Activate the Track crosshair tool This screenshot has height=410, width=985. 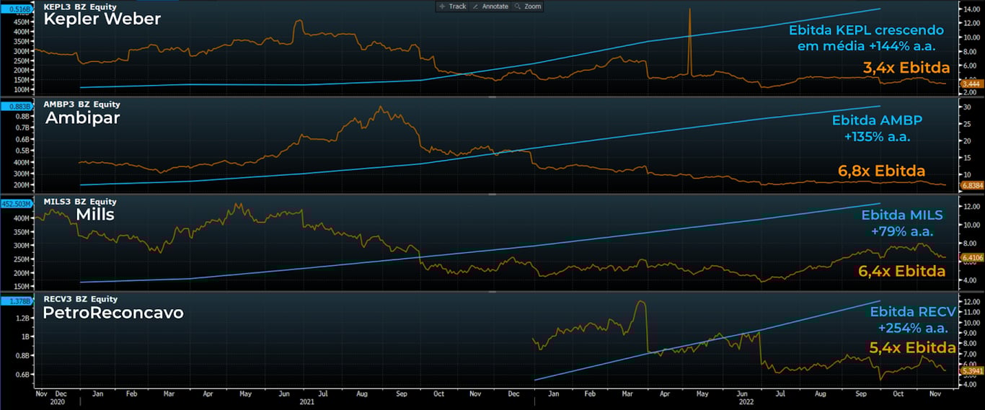pyautogui.click(x=453, y=6)
